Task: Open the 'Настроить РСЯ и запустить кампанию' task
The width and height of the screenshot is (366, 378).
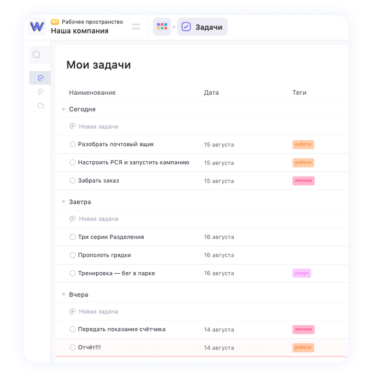Action: (x=133, y=162)
